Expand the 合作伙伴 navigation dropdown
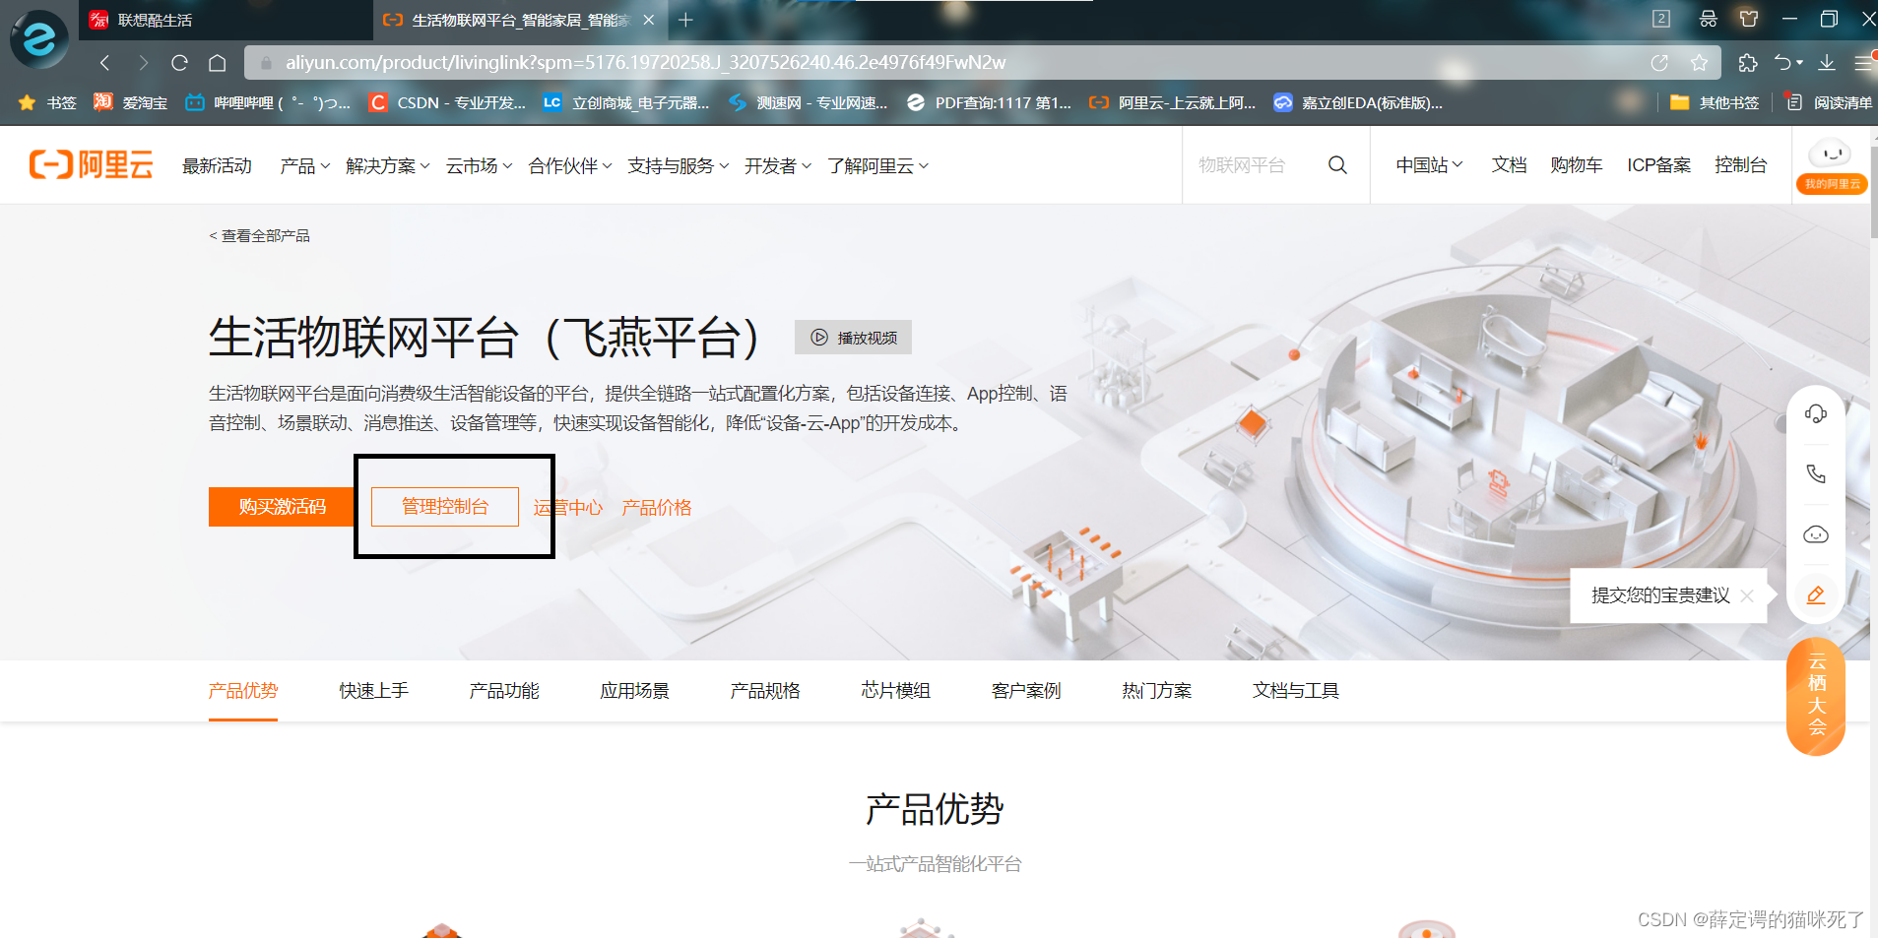This screenshot has width=1878, height=938. [x=570, y=166]
